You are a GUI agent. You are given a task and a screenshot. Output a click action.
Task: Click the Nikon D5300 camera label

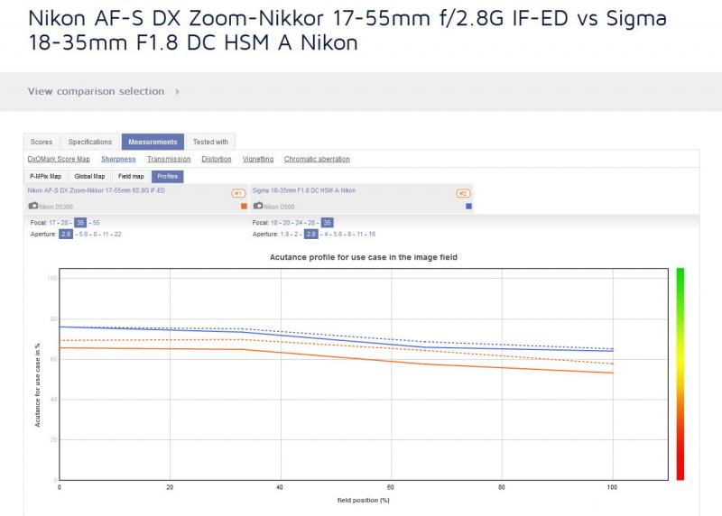[56, 207]
